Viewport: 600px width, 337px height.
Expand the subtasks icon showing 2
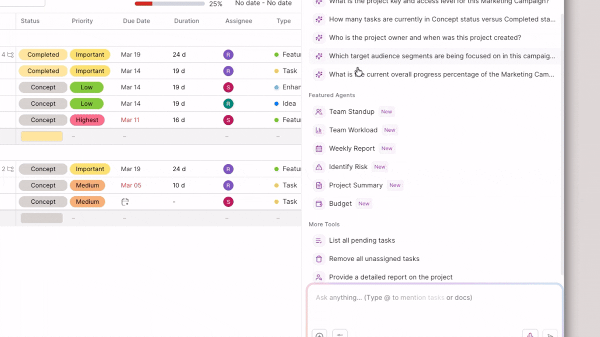click(10, 169)
